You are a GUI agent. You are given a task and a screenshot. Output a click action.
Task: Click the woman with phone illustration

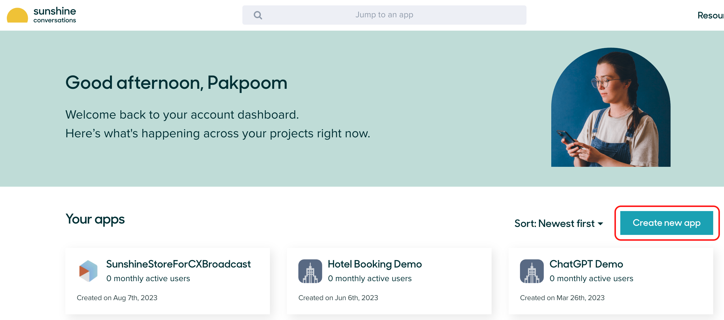point(611,107)
